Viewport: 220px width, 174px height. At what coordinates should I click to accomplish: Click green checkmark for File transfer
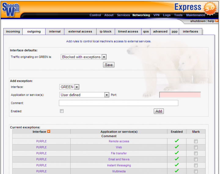coord(177,153)
